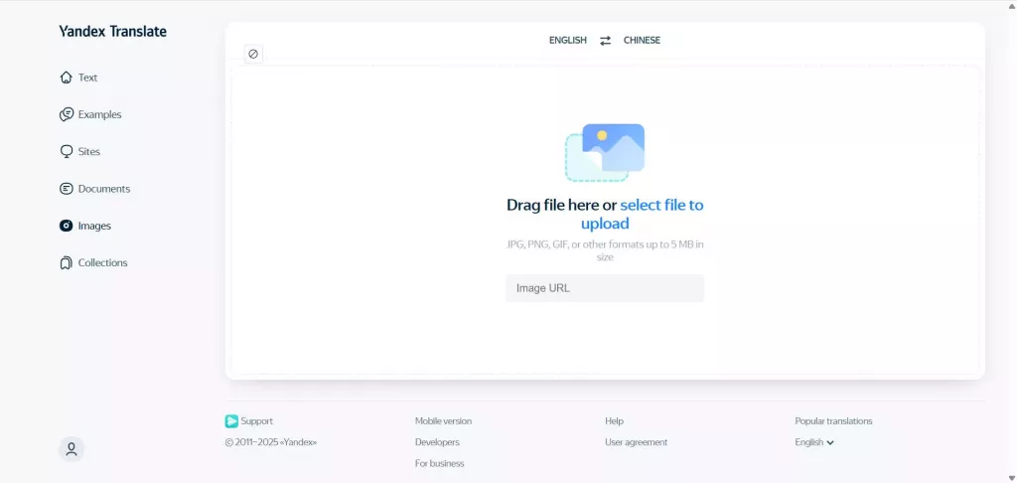Image resolution: width=1017 pixels, height=483 pixels.
Task: Focus the Image URL input field
Action: click(x=605, y=288)
